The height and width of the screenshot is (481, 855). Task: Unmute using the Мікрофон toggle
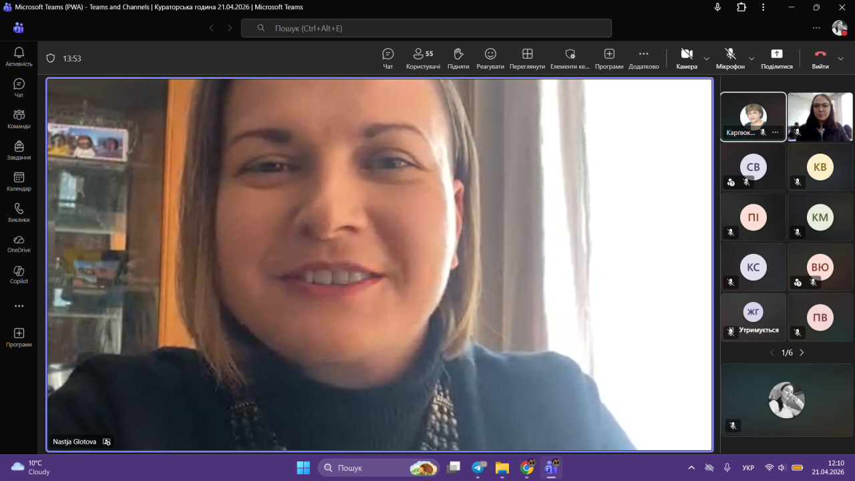point(730,58)
